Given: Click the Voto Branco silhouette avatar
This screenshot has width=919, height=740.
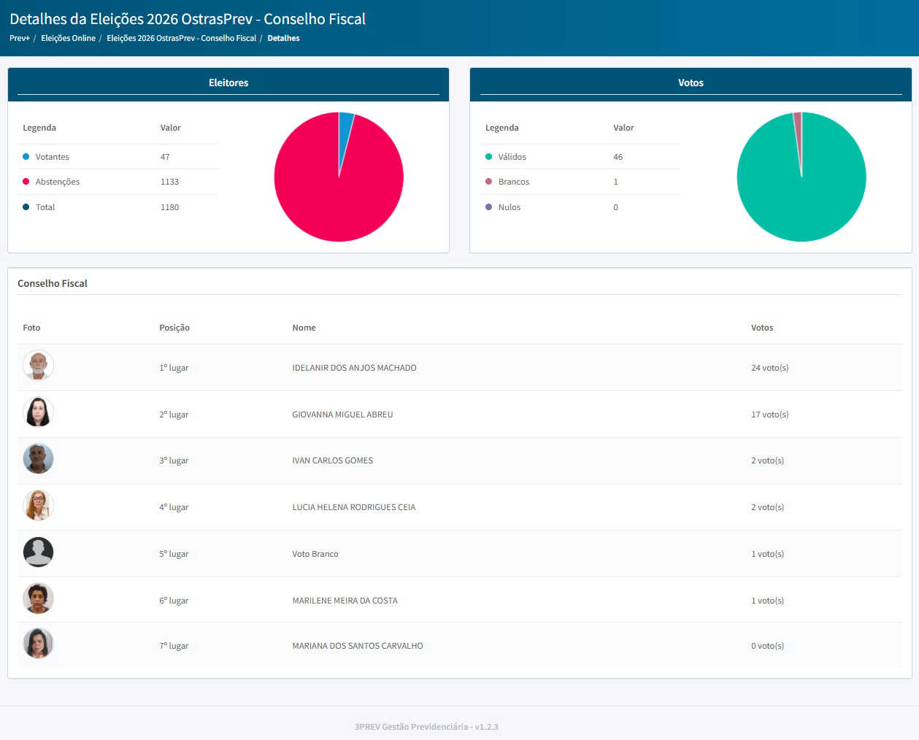Looking at the screenshot, I should pyautogui.click(x=38, y=552).
